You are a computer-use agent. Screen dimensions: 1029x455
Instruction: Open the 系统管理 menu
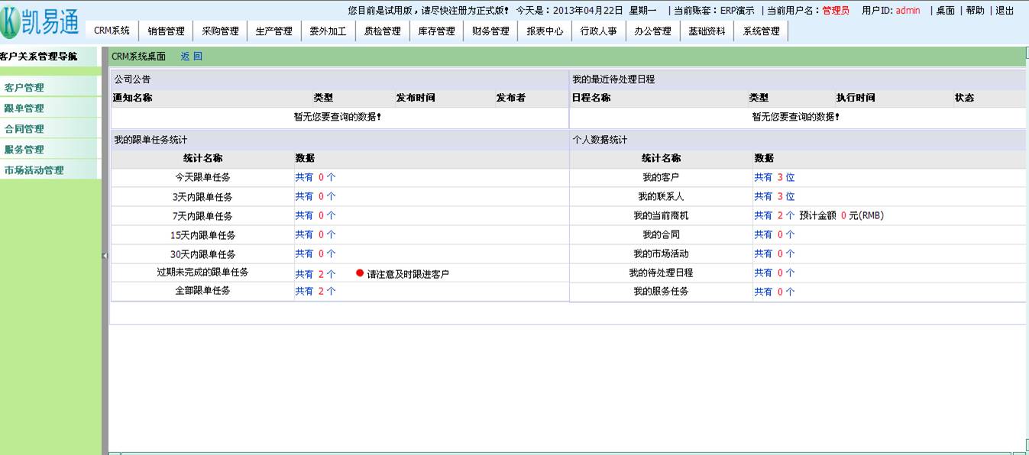pyautogui.click(x=761, y=31)
